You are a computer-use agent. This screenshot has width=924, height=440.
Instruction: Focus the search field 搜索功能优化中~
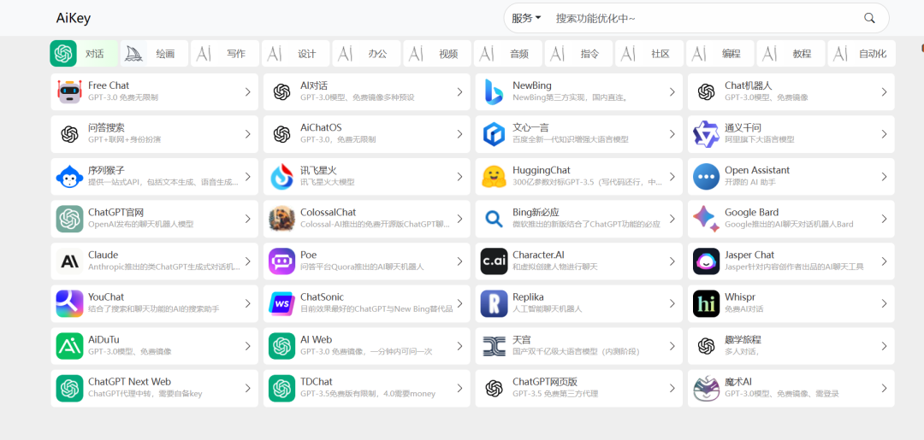(x=704, y=18)
